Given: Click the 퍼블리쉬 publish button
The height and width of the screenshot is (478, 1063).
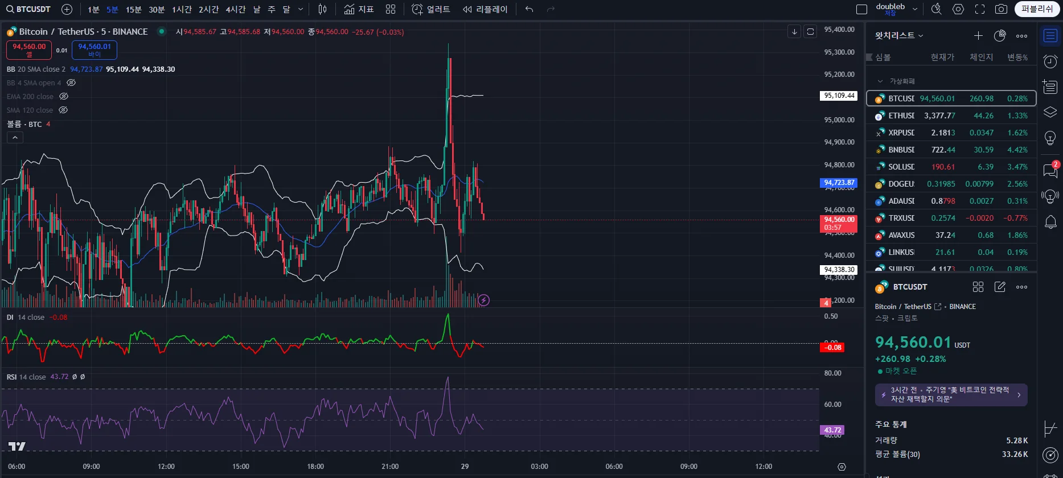Looking at the screenshot, I should [x=1037, y=9].
